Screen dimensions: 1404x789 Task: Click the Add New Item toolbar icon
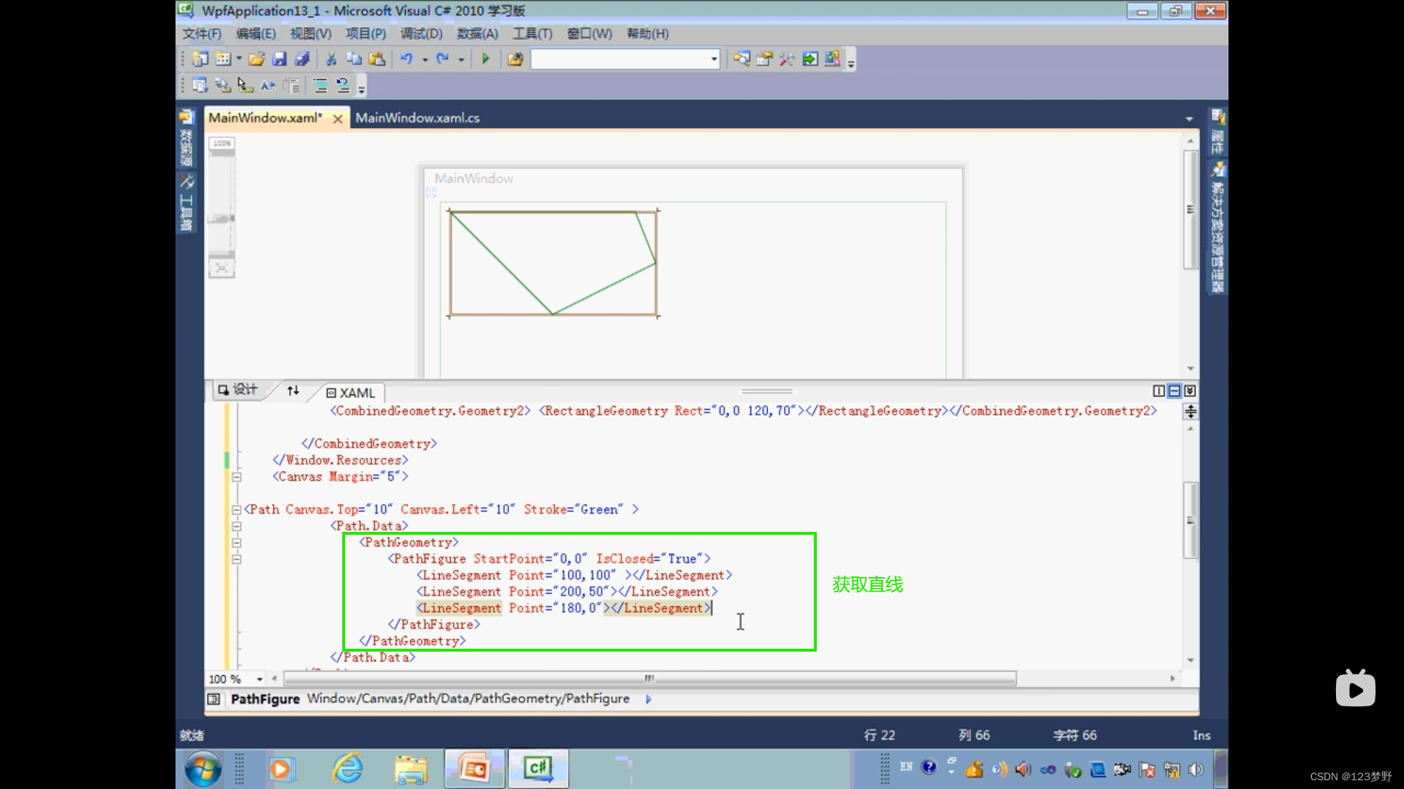[x=224, y=59]
